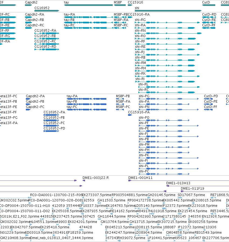Open the CycD-PF CDS label

click(210, 107)
